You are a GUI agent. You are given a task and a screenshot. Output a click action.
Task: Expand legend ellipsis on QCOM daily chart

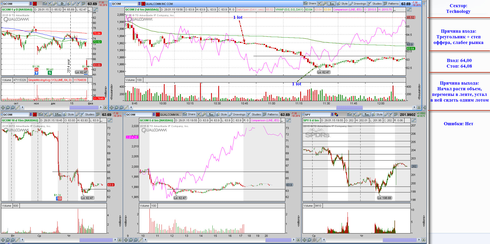[x=89, y=10]
